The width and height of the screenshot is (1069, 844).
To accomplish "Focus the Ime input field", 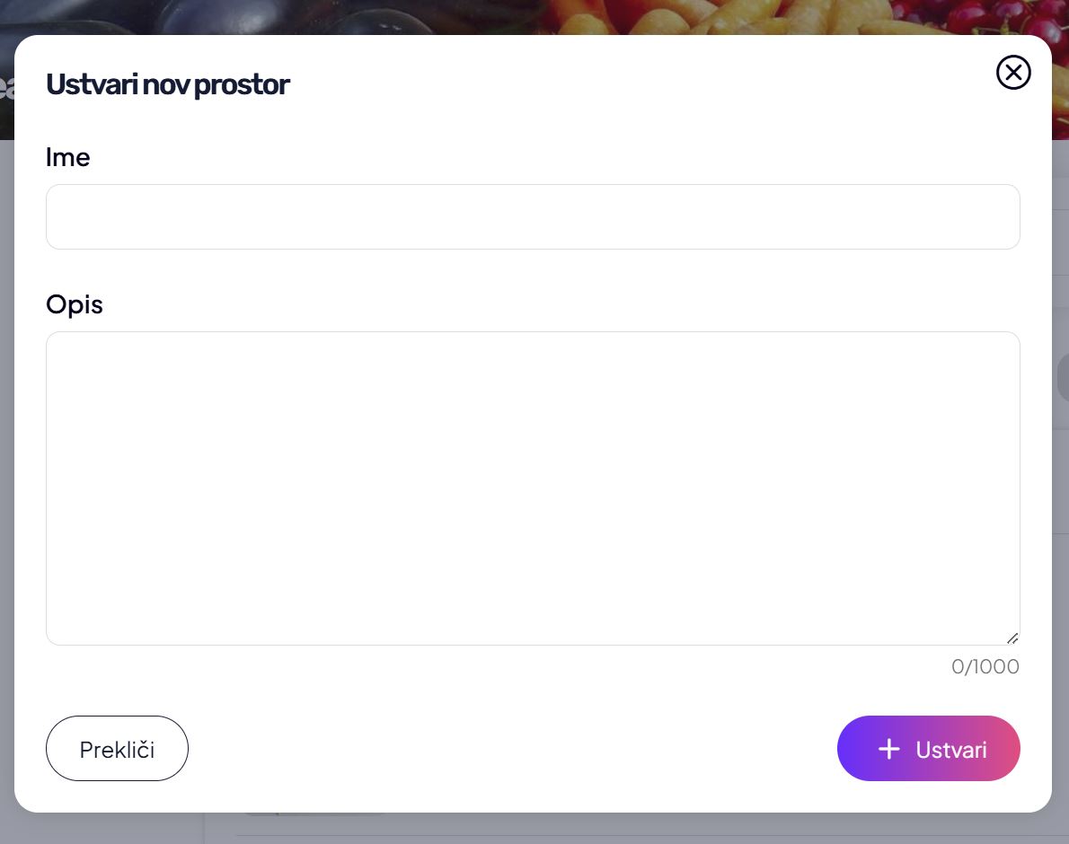I will click(533, 217).
